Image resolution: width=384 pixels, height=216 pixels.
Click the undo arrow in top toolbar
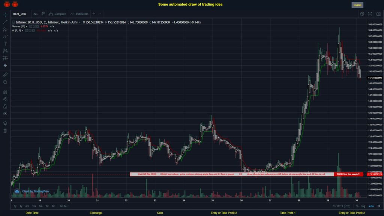pos(94,14)
